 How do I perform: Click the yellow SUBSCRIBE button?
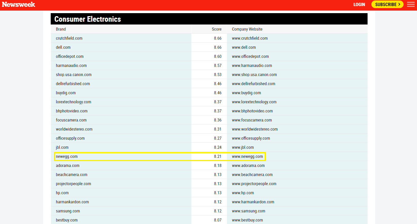pos(387,4)
